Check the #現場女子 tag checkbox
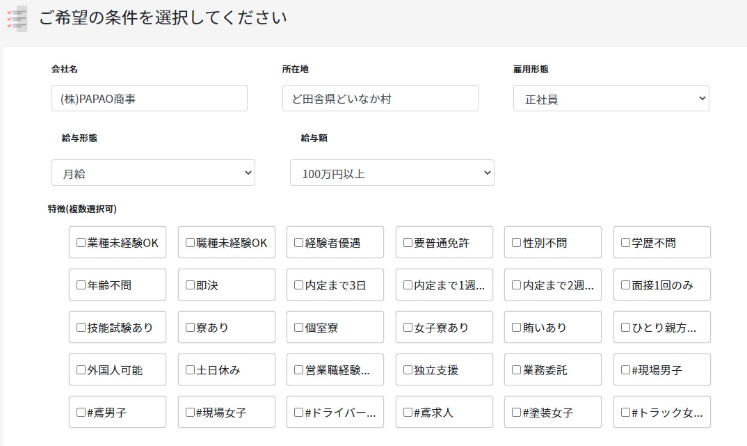The height and width of the screenshot is (446, 747). (190, 413)
